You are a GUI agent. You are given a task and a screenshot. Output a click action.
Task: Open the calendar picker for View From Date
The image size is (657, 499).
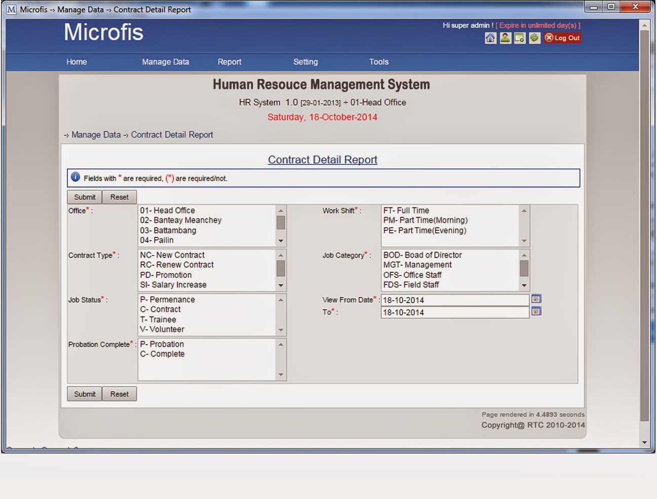(x=536, y=299)
